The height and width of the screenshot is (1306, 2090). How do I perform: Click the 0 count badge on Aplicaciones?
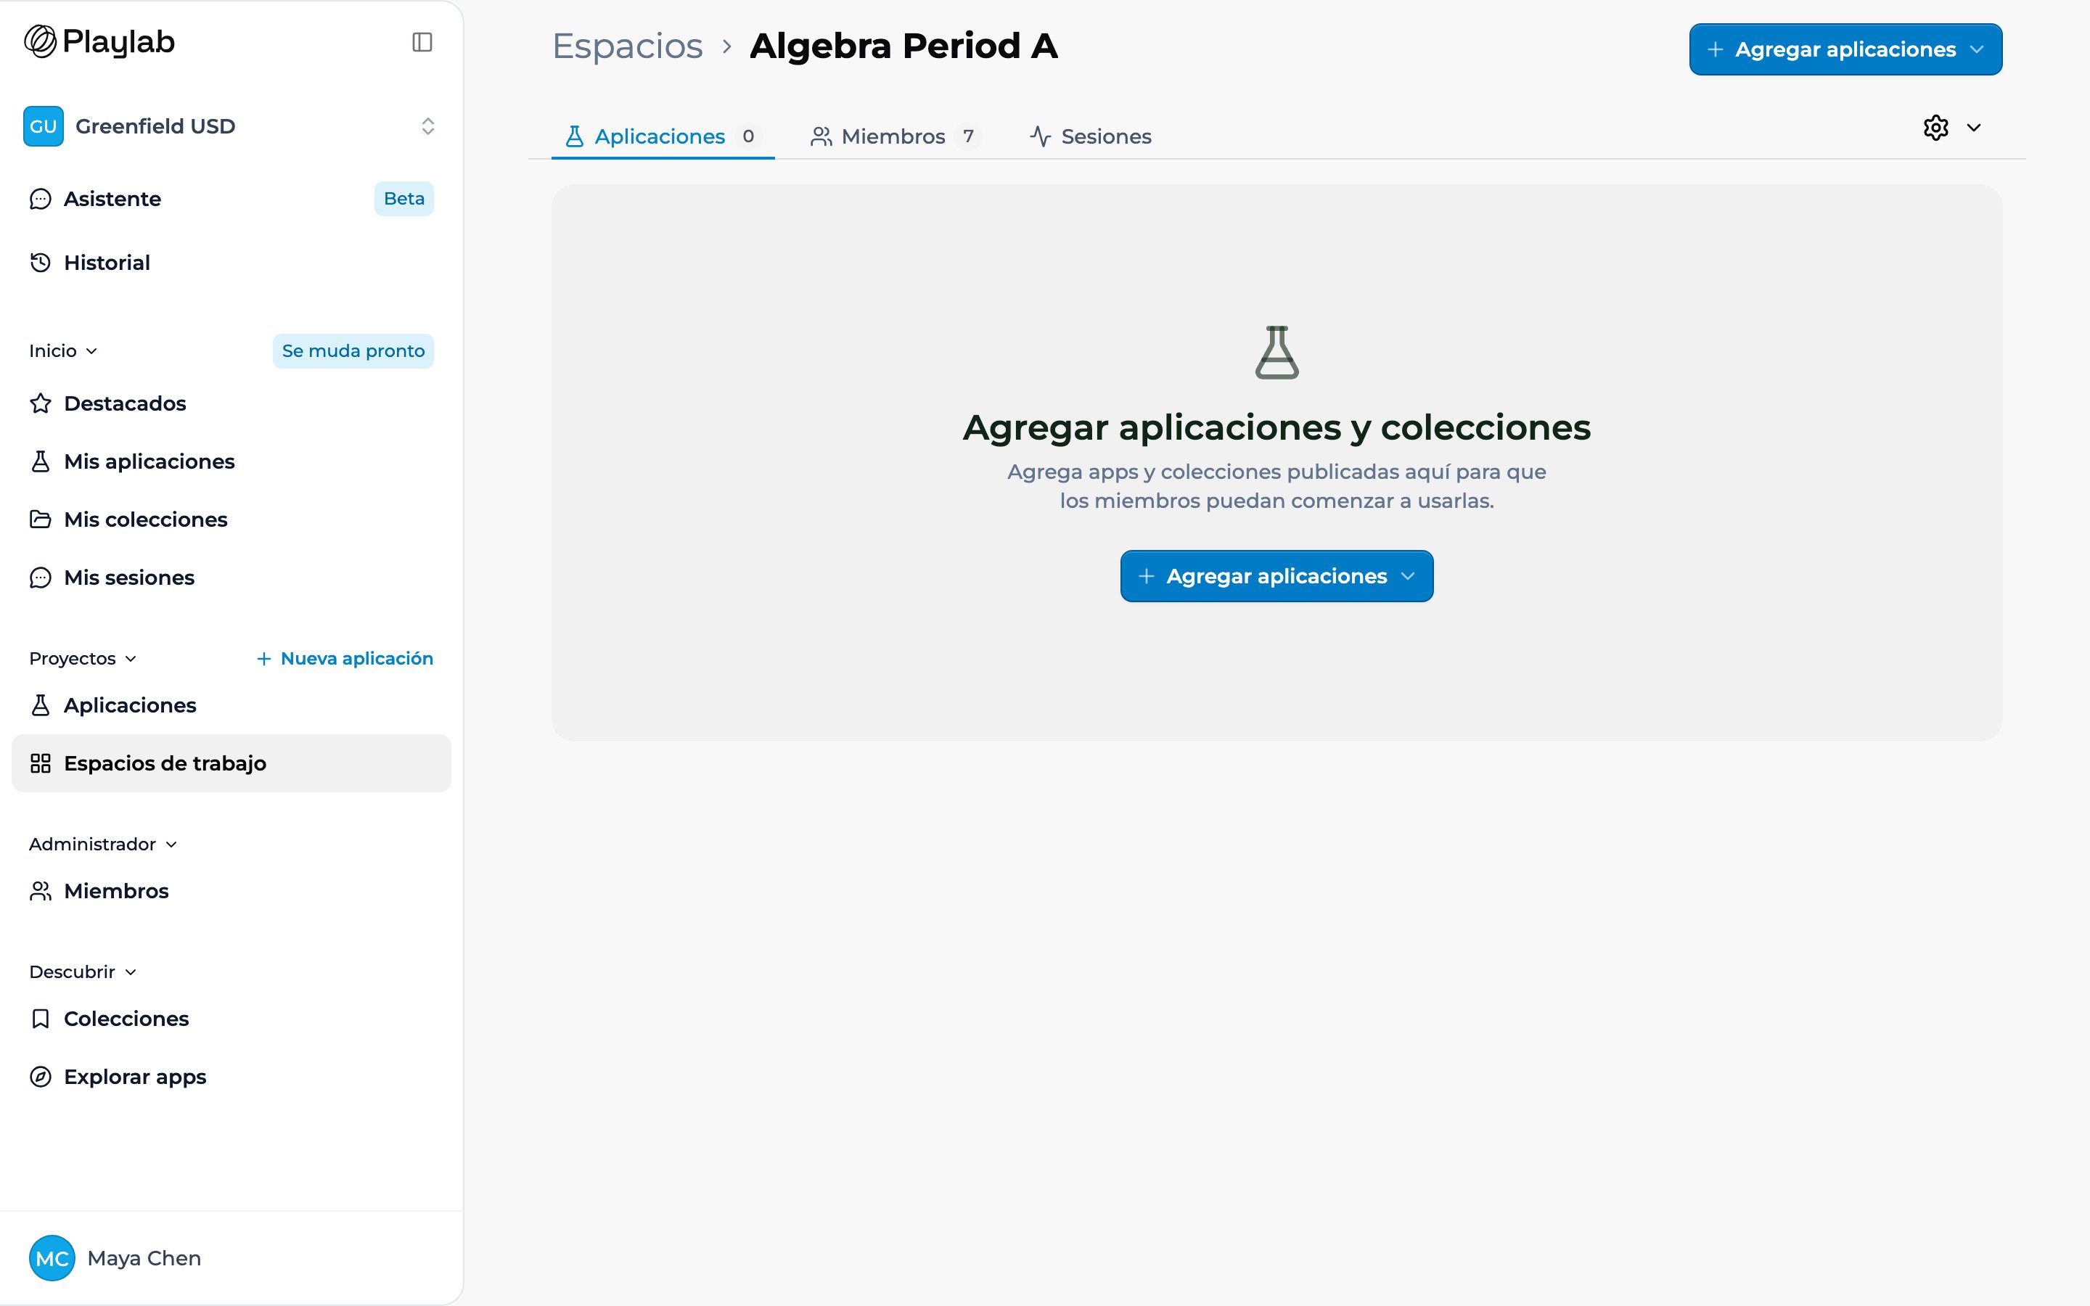748,136
